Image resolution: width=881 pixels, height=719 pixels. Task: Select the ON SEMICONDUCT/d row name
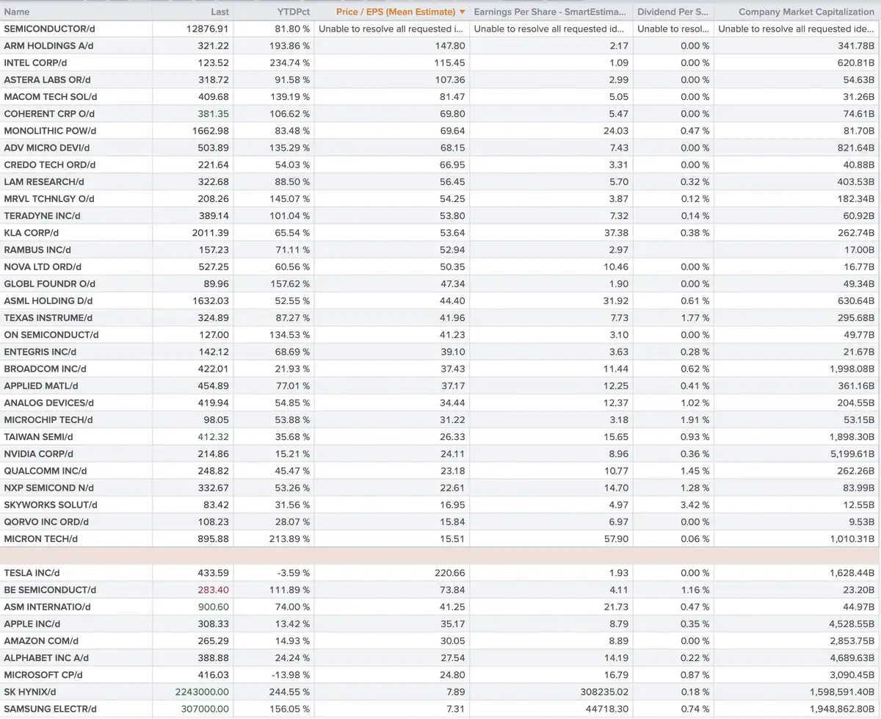coord(51,335)
